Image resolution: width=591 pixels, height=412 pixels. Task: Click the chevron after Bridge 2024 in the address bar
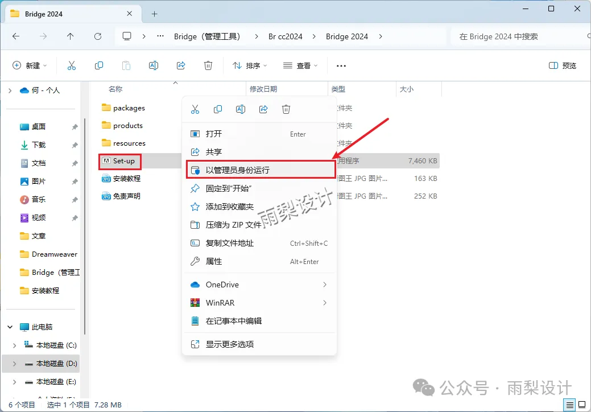click(381, 36)
